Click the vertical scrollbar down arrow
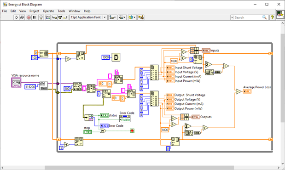The image size is (285, 170). pos(282,164)
